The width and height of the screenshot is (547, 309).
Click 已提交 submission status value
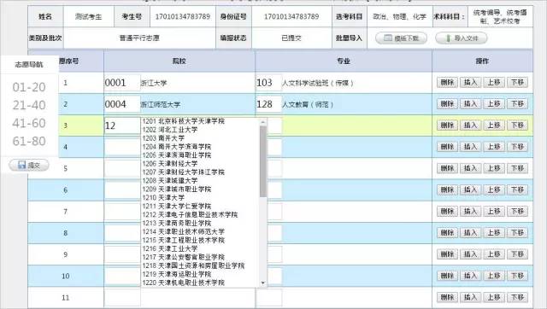(291, 38)
